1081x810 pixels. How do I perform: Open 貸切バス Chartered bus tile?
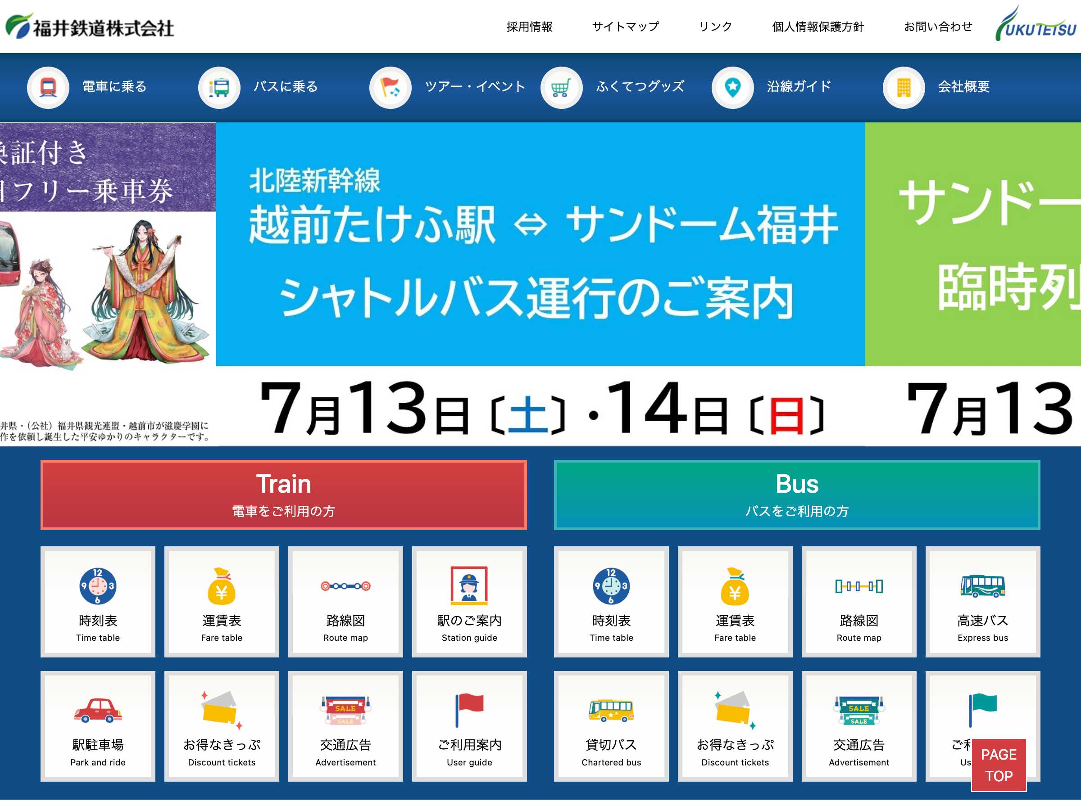(x=611, y=726)
